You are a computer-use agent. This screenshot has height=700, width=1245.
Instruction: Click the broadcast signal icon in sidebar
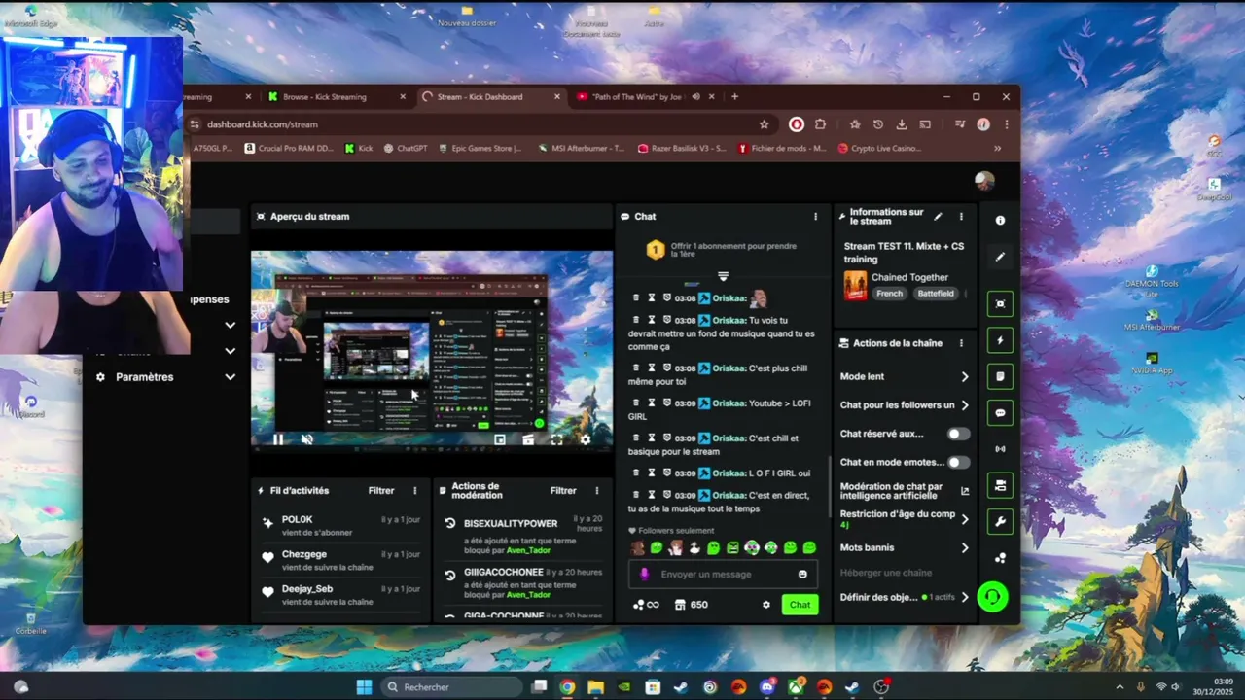[1000, 449]
